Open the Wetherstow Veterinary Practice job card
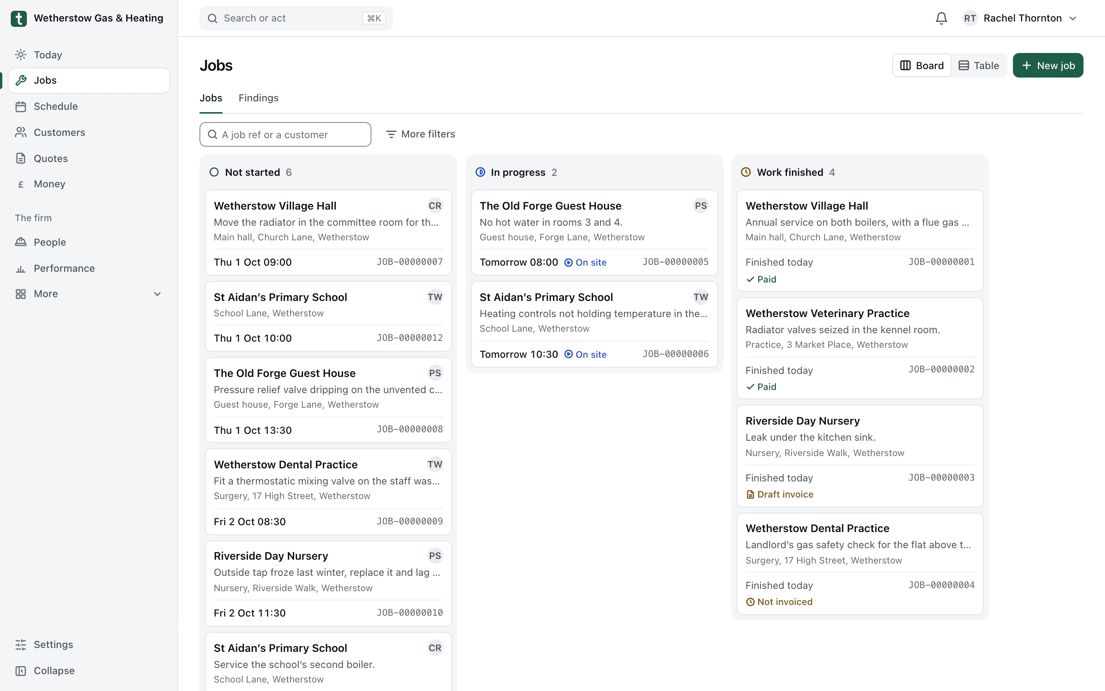The width and height of the screenshot is (1105, 691). tap(860, 348)
